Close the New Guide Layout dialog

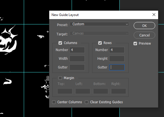(154, 15)
